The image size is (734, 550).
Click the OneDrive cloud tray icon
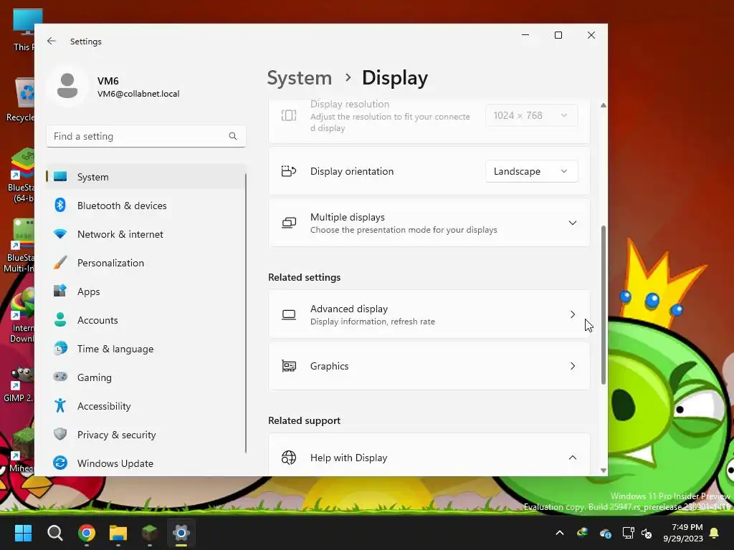click(605, 533)
